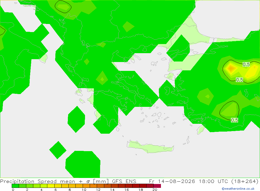This screenshot has width=260, height=191.
Task: Pick the first green legend swatch above 0
Action: point(15,186)
